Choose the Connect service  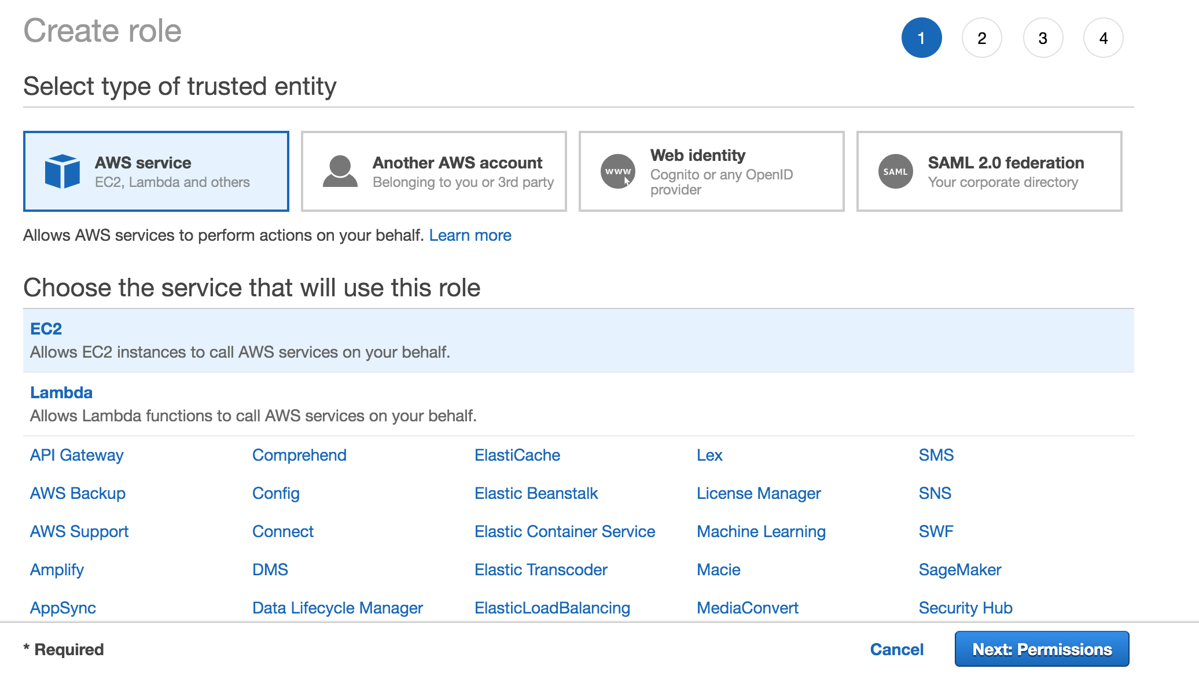(283, 532)
